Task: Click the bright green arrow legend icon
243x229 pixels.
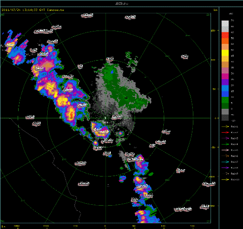Action: [225, 144]
